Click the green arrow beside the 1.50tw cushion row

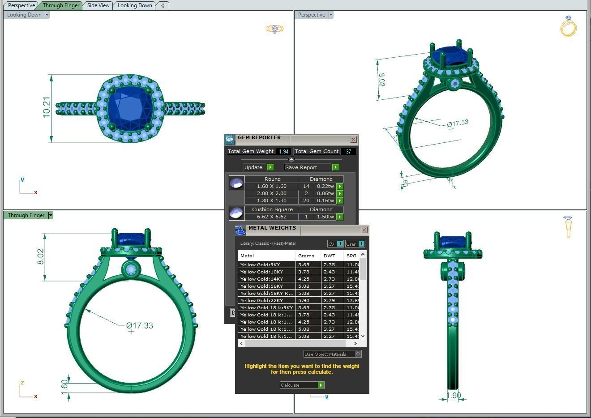pos(340,217)
